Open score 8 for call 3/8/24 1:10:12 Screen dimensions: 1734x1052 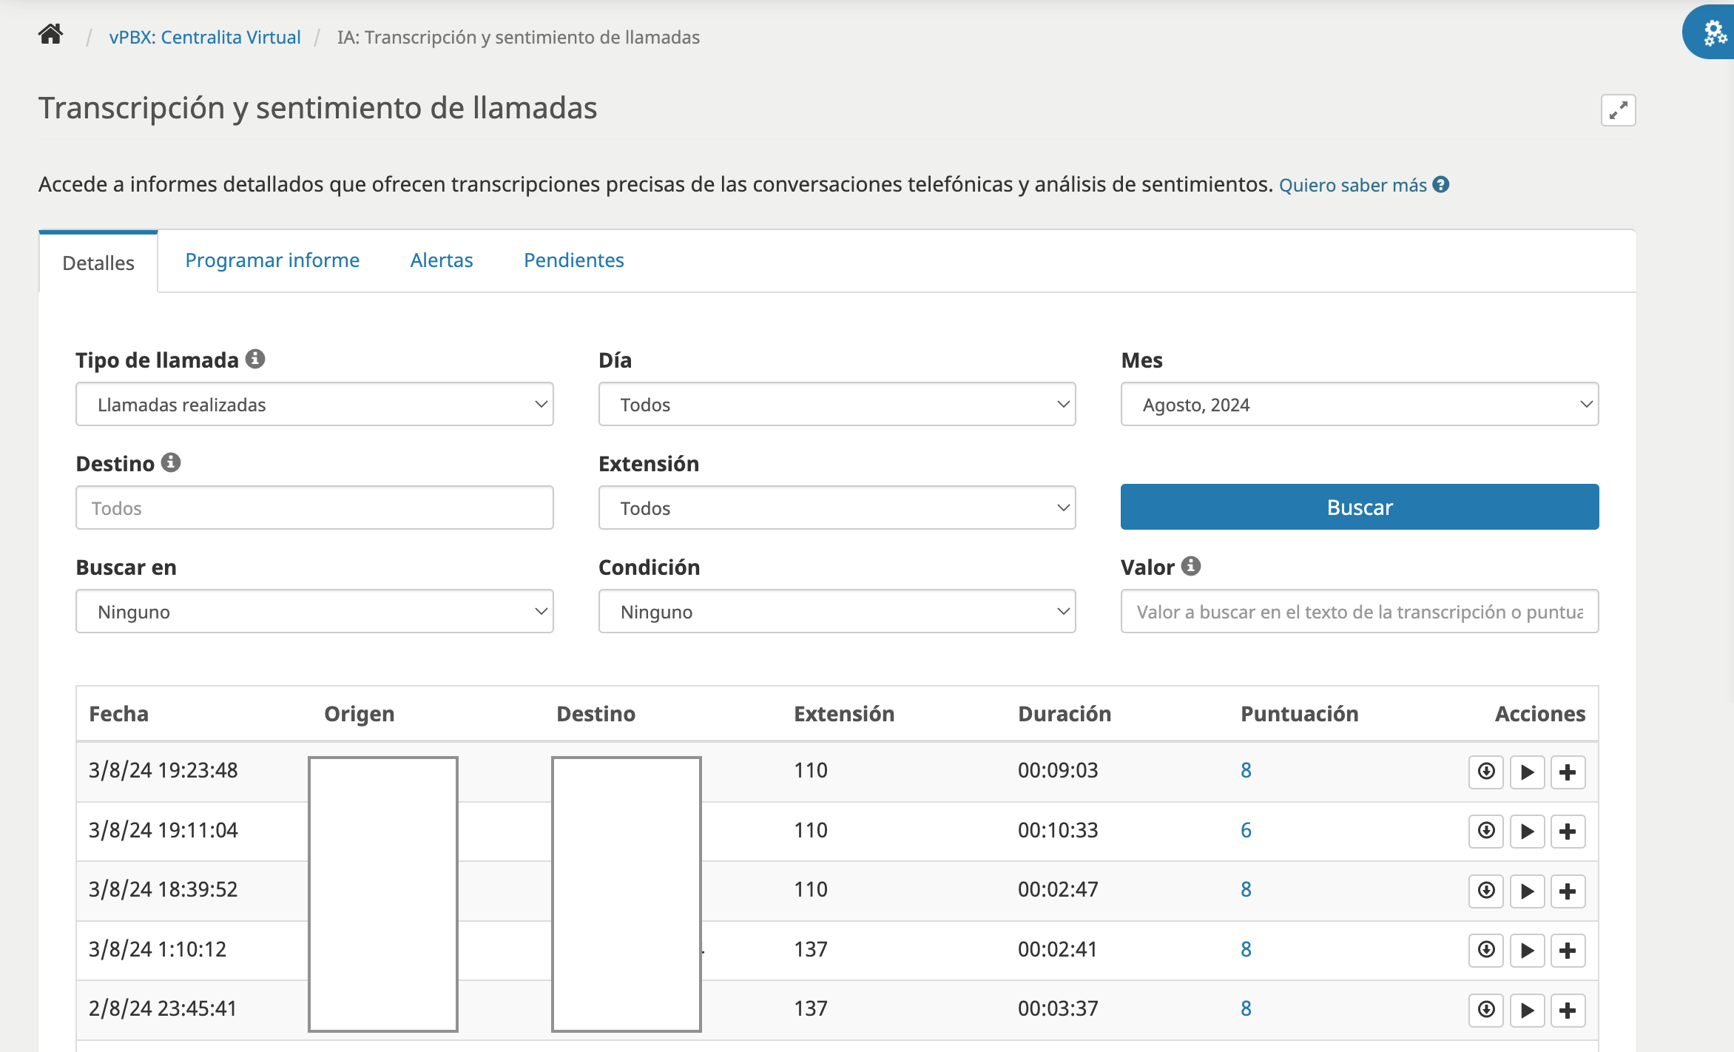(x=1246, y=949)
